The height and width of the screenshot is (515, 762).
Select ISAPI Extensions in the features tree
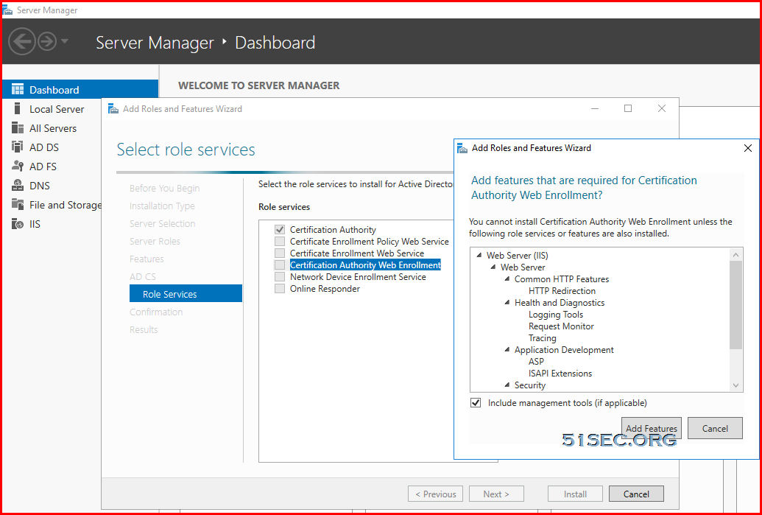(560, 374)
